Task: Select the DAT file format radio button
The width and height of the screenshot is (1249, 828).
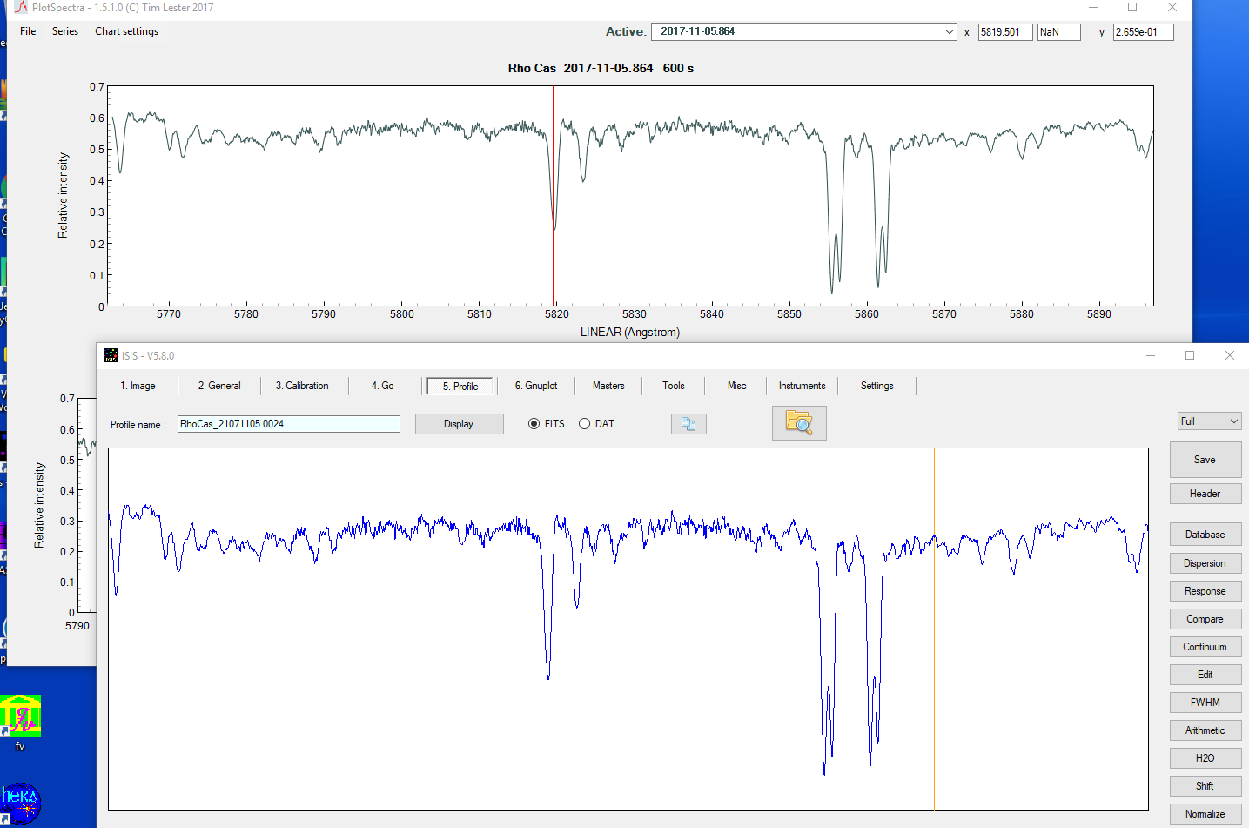Action: (585, 424)
